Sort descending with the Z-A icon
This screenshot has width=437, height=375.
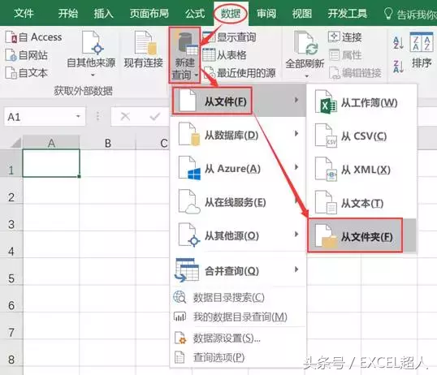(x=398, y=67)
